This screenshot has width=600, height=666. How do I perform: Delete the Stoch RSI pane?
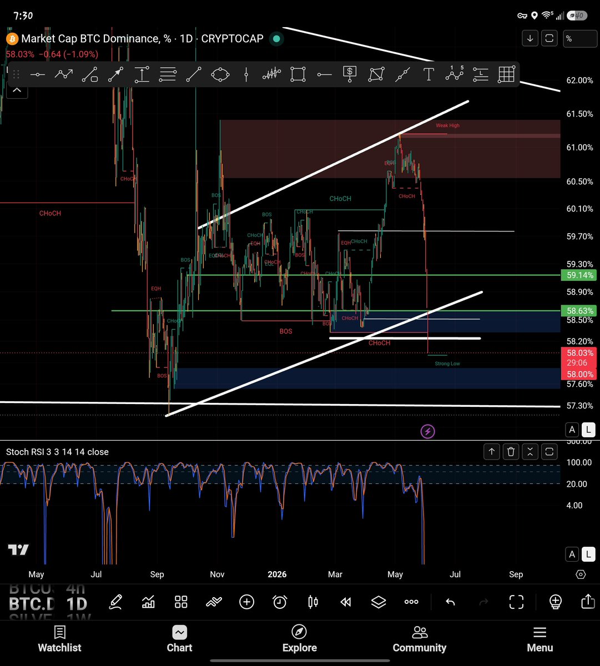[x=511, y=452]
